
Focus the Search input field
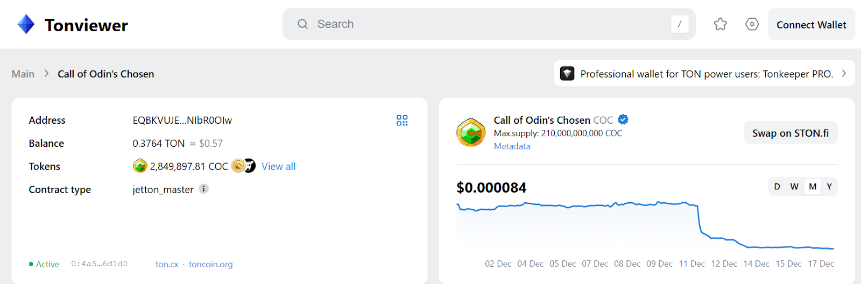(484, 24)
